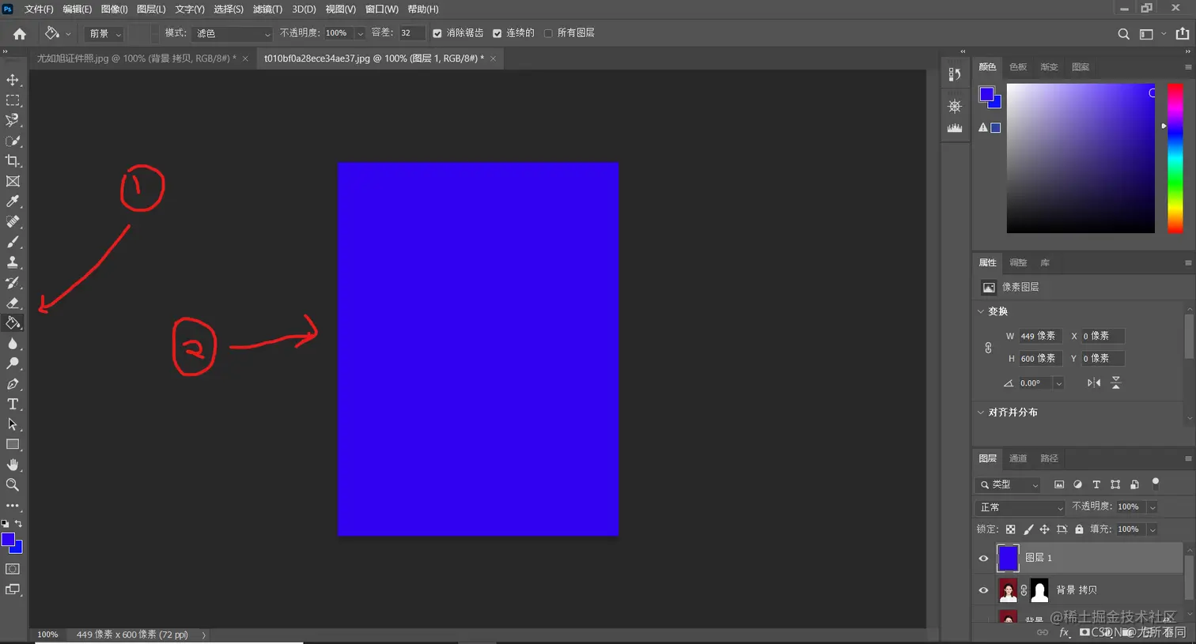The width and height of the screenshot is (1196, 644).
Task: Select the Clone Stamp tool
Action: [13, 262]
